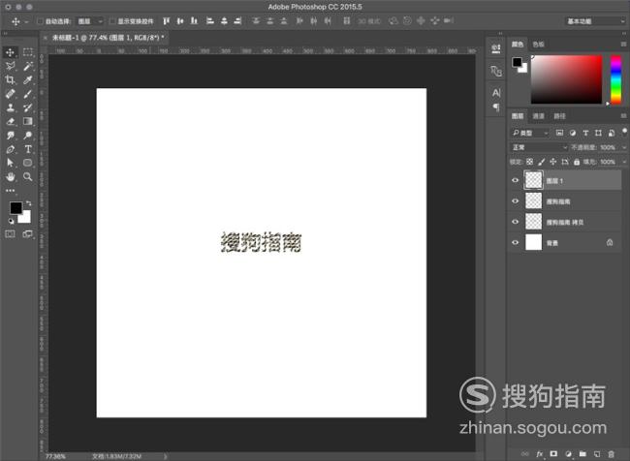This screenshot has height=461, width=630.
Task: Toggle lock all padlock icon
Action: click(x=577, y=162)
